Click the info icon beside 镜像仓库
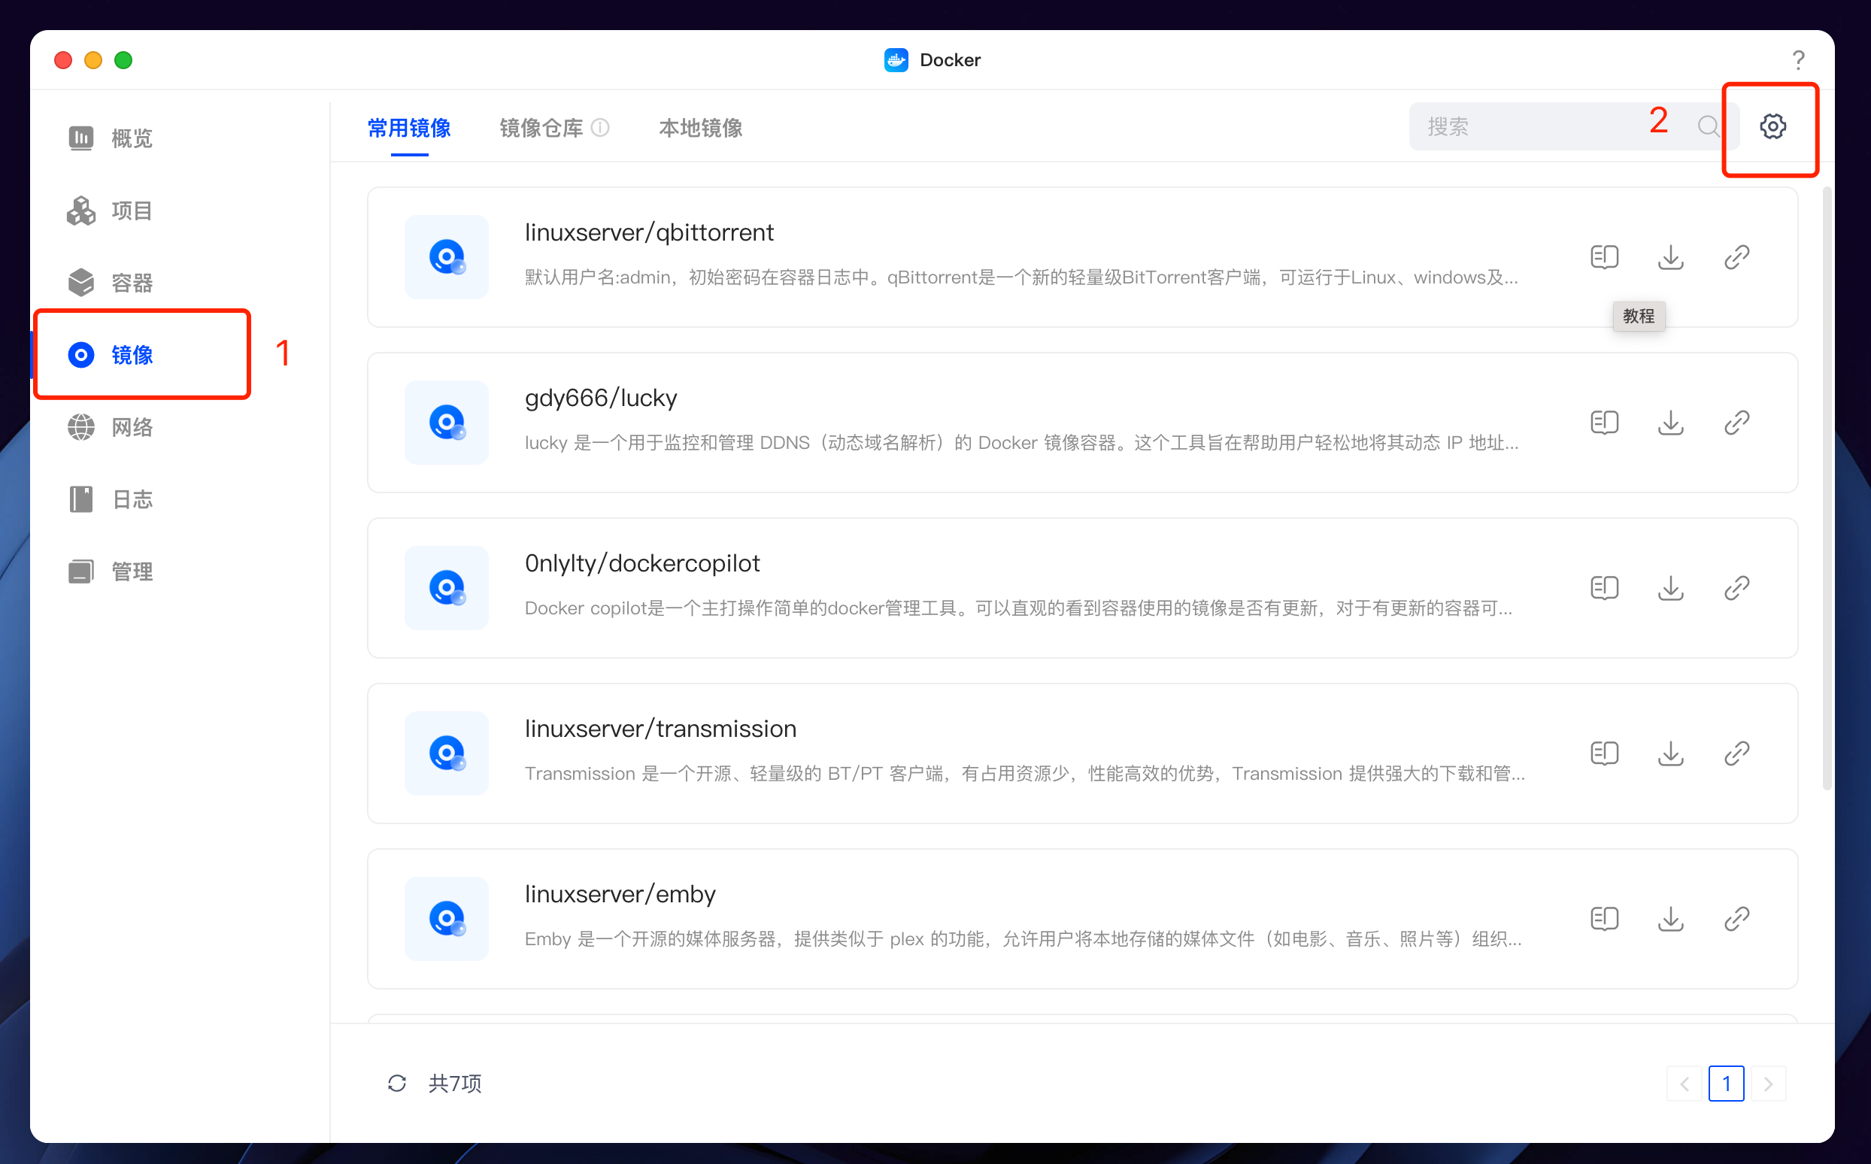This screenshot has height=1164, width=1871. click(x=601, y=128)
